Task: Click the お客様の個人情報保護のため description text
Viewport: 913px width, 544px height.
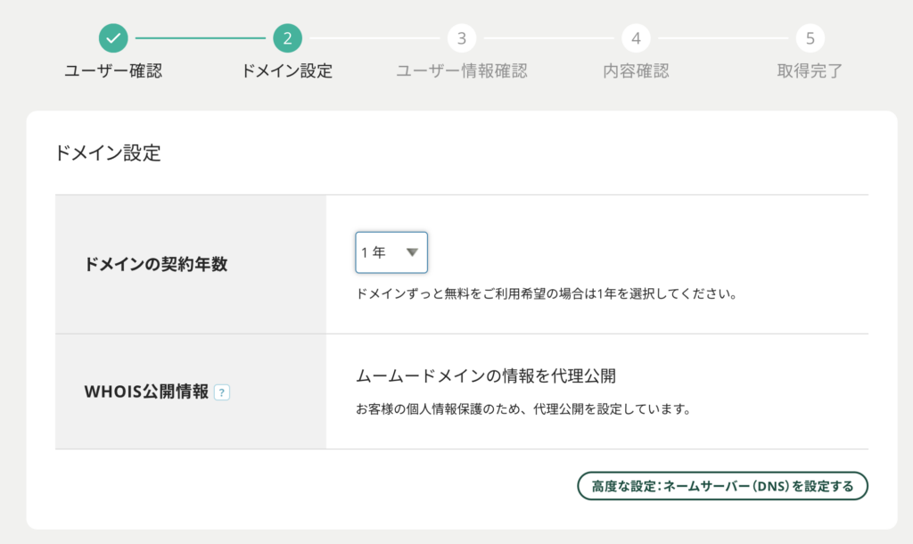Action: tap(523, 410)
